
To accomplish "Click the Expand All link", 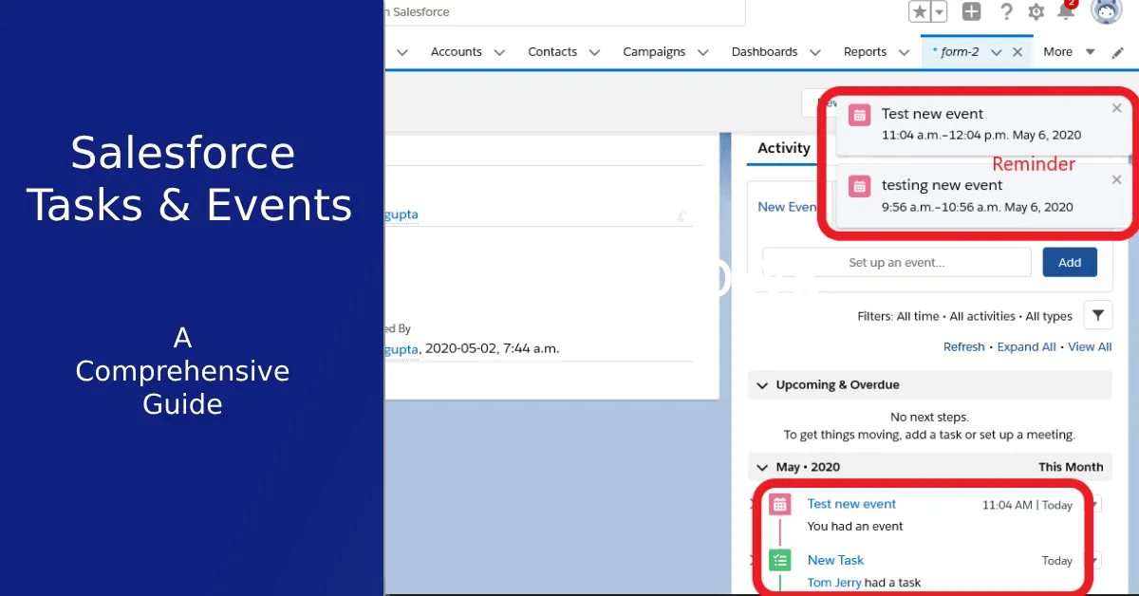I will pyautogui.click(x=1026, y=347).
